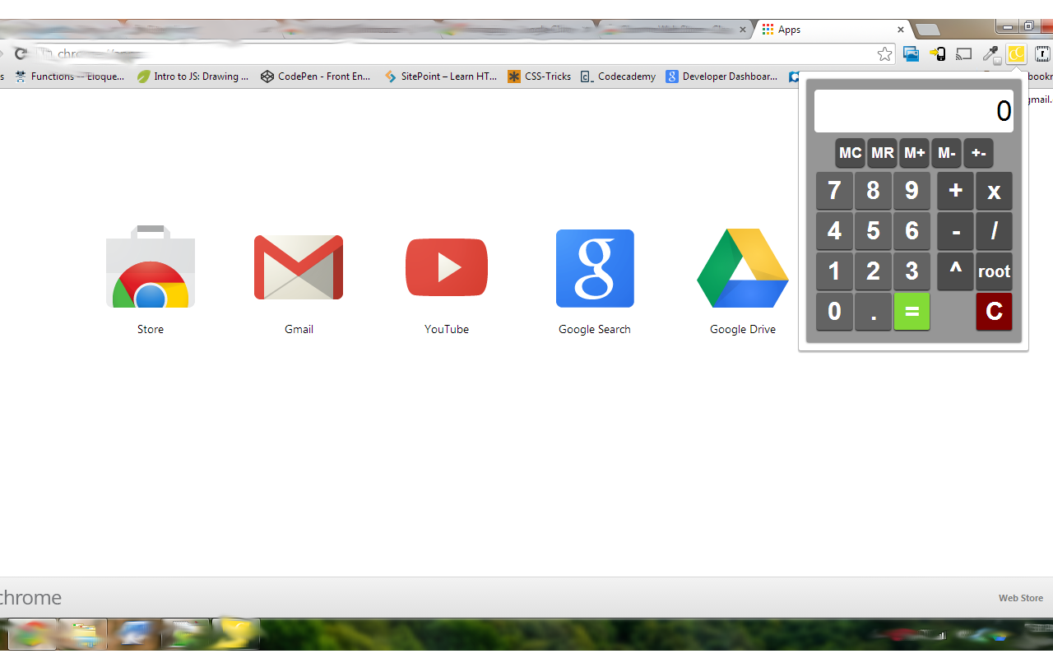This screenshot has width=1053, height=658.
Task: Click the cast extension icon
Action: 963,54
